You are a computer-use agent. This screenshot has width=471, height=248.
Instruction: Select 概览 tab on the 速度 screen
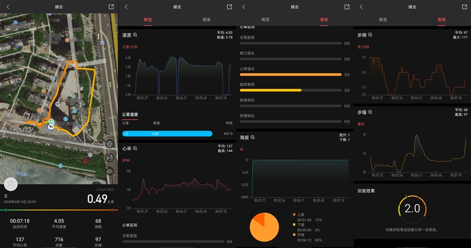click(148, 20)
